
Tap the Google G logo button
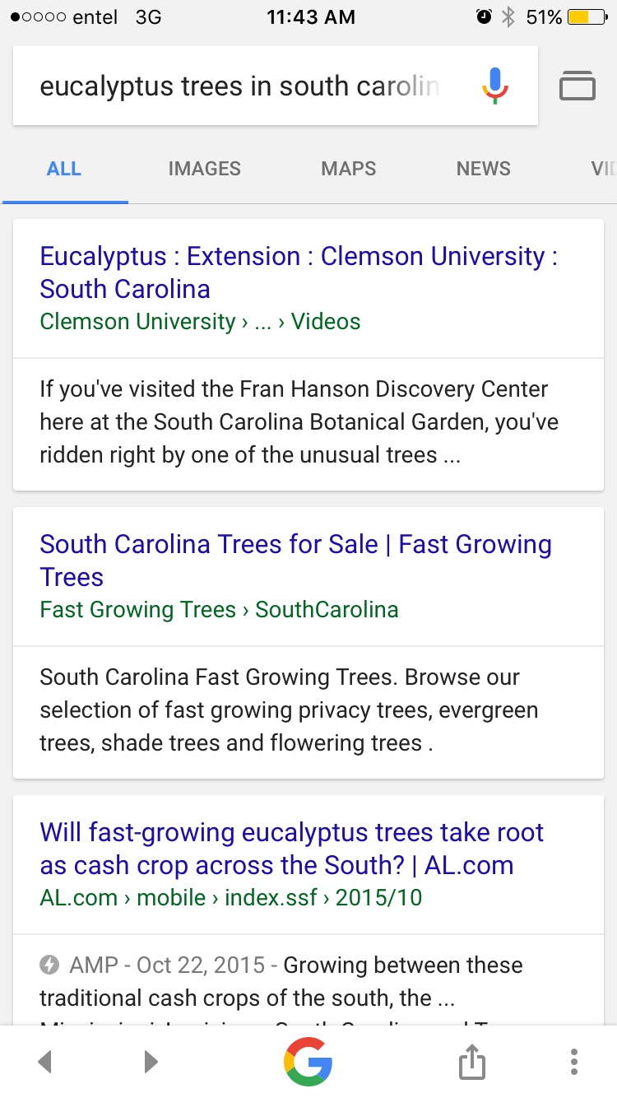[308, 1062]
